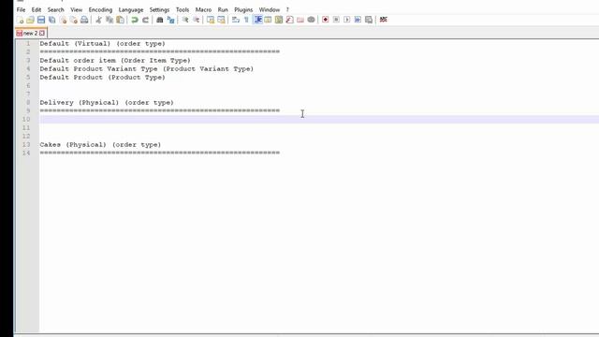The width and height of the screenshot is (599, 337).
Task: Copy selection using the Copy icon
Action: click(110, 20)
